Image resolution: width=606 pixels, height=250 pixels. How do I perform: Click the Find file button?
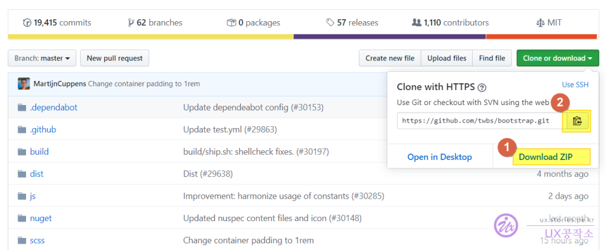(492, 58)
